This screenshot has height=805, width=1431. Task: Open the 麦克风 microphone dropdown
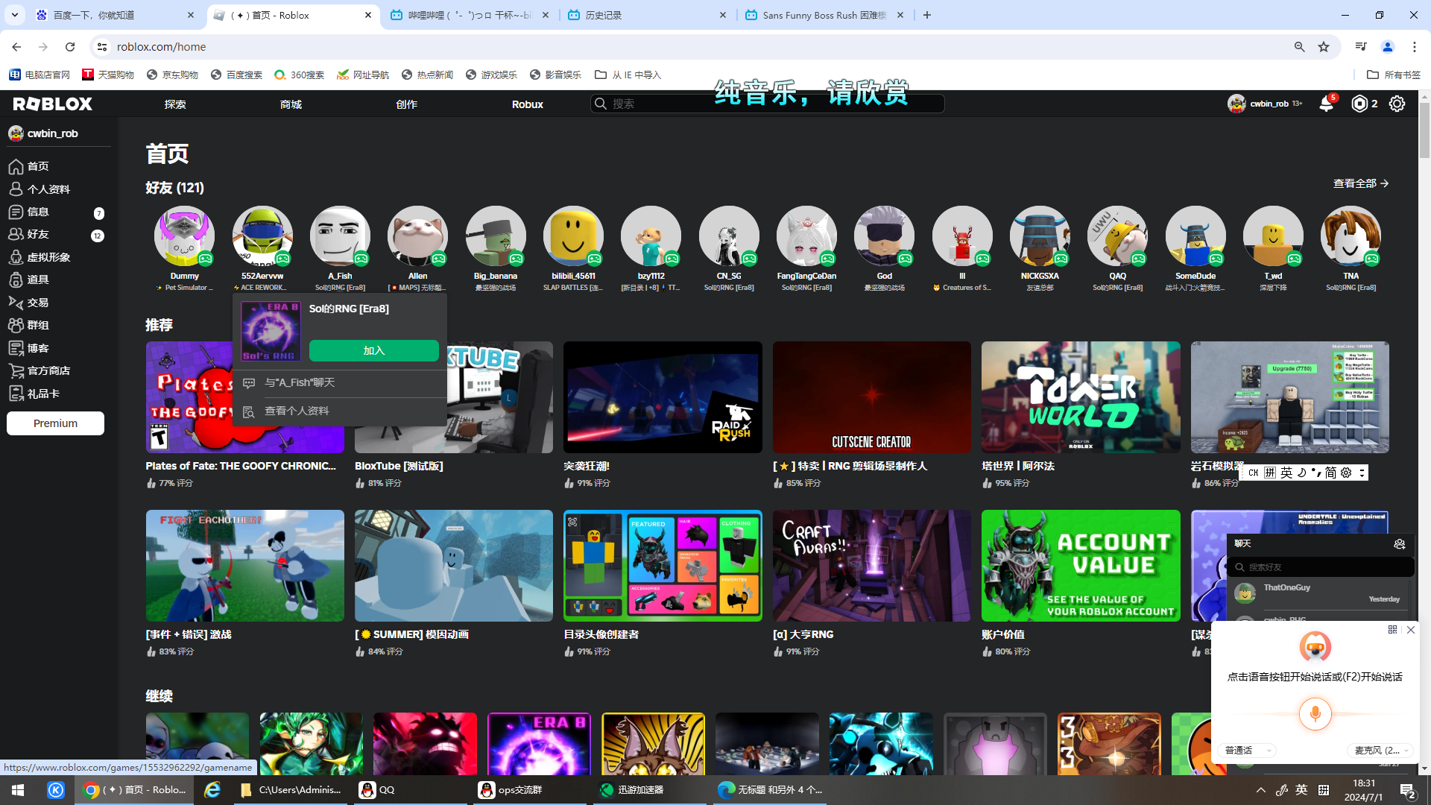pos(1382,751)
